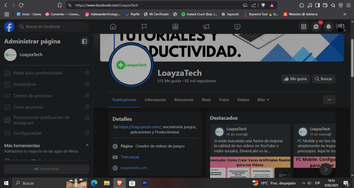354x188 pixels.
Task: Open TheLoayza YouTube link
Action: [x=130, y=157]
